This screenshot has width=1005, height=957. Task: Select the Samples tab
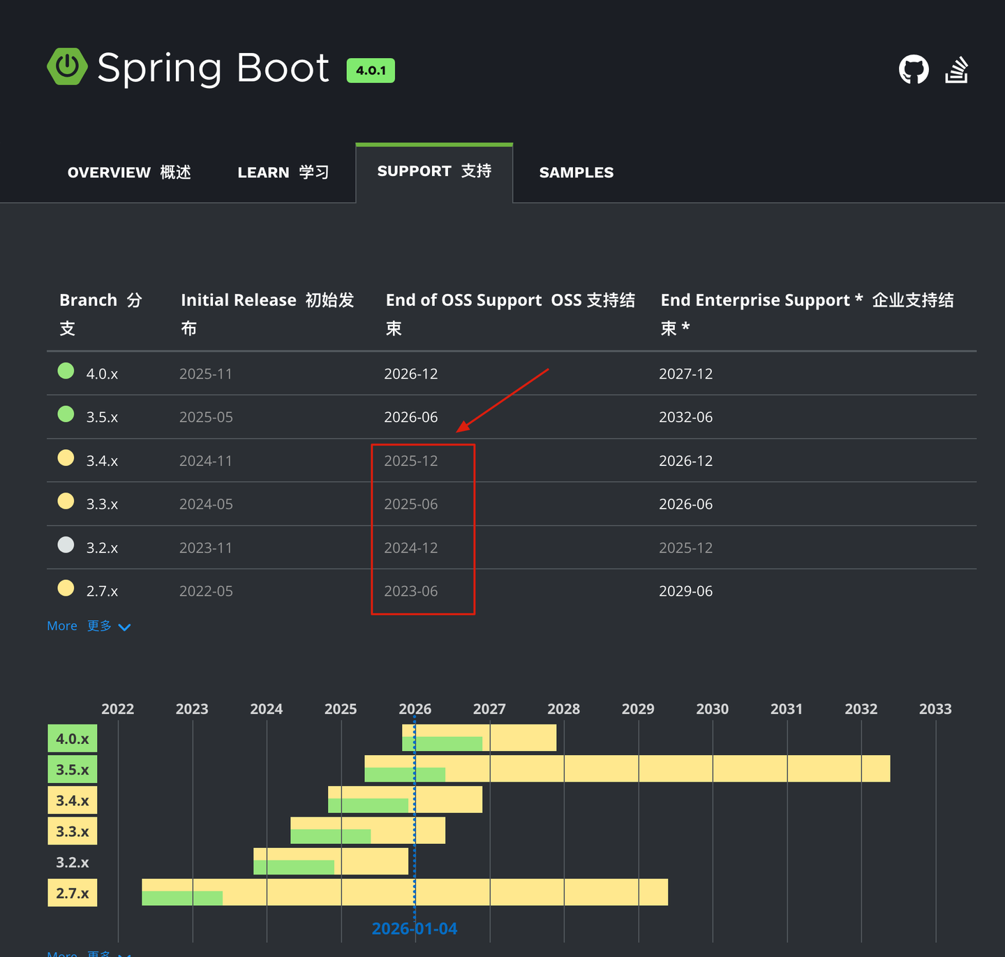point(576,173)
